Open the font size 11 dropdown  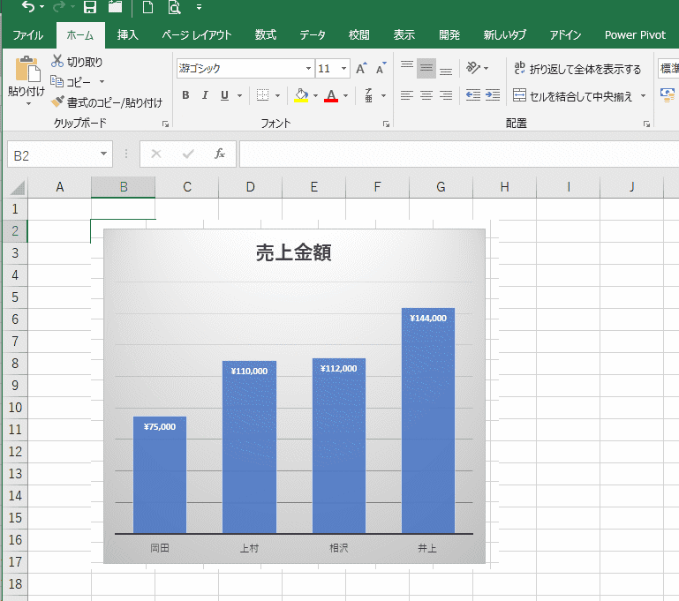point(343,68)
